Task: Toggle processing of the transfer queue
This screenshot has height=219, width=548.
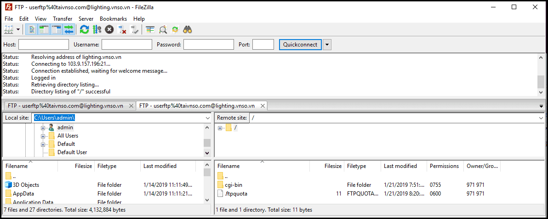Action: [x=97, y=30]
